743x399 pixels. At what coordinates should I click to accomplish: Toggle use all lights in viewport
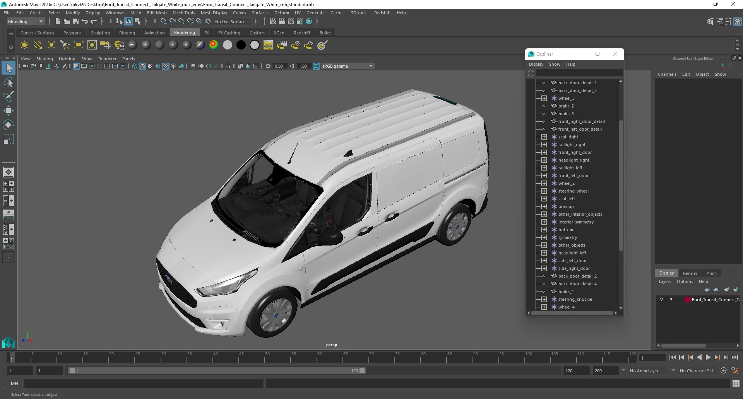[173, 66]
